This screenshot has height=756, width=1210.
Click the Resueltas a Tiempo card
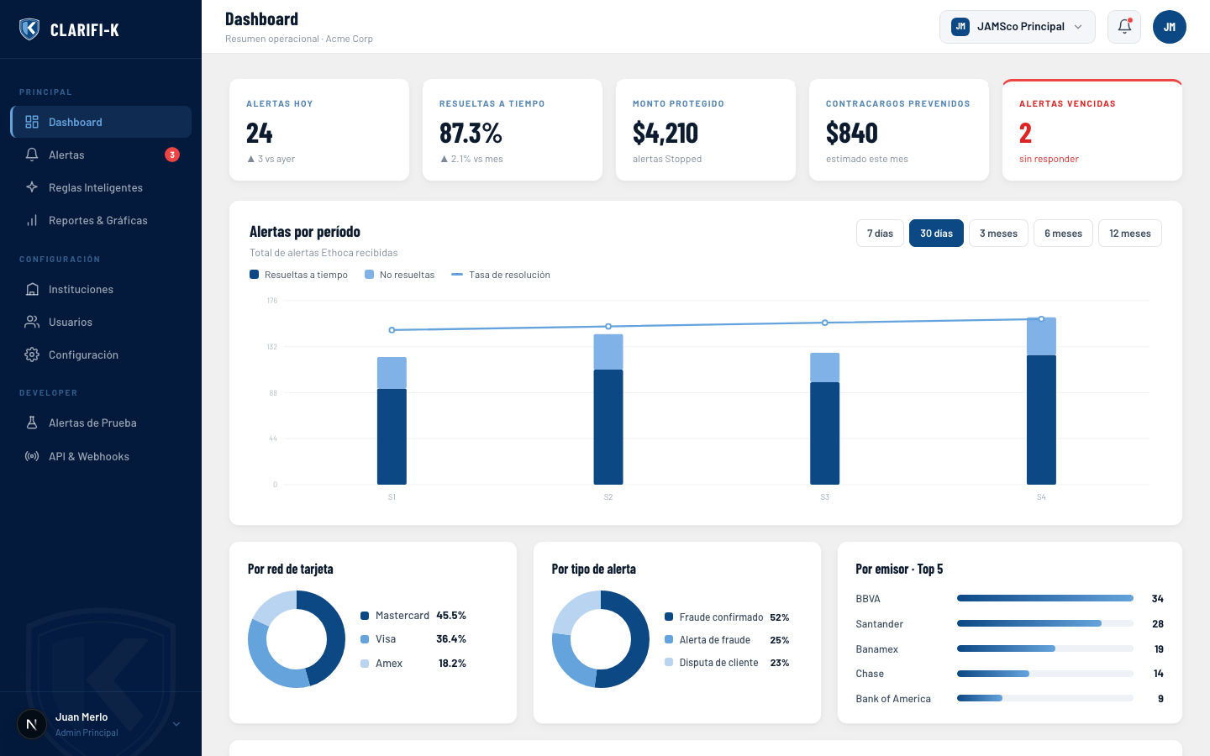click(513, 130)
